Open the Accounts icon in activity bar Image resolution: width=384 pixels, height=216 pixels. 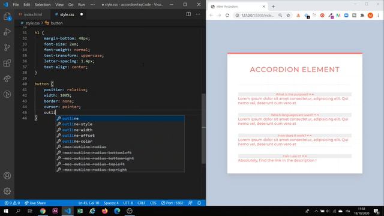pos(7,176)
